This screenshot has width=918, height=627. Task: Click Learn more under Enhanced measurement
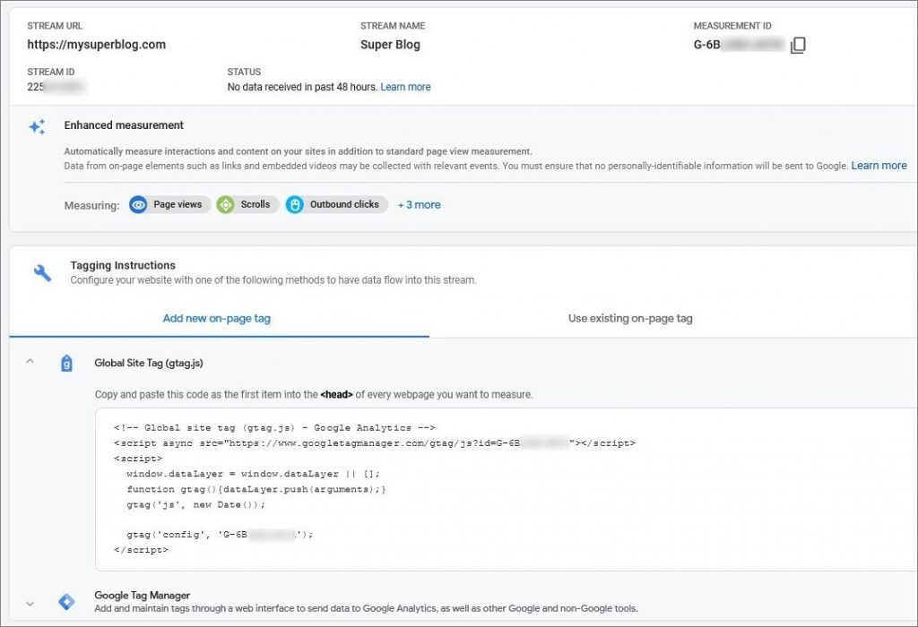pyautogui.click(x=879, y=165)
